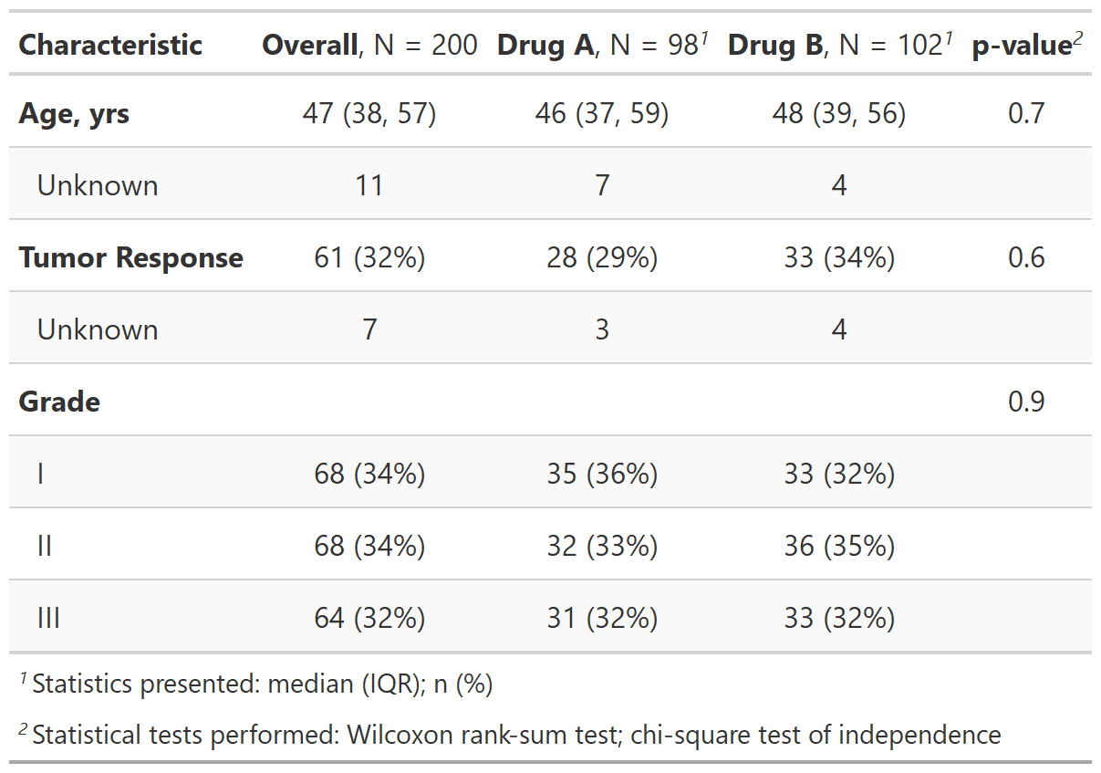Image resolution: width=1101 pixels, height=773 pixels.
Task: Click the Unknown label under Tumor Response
Action: click(98, 330)
